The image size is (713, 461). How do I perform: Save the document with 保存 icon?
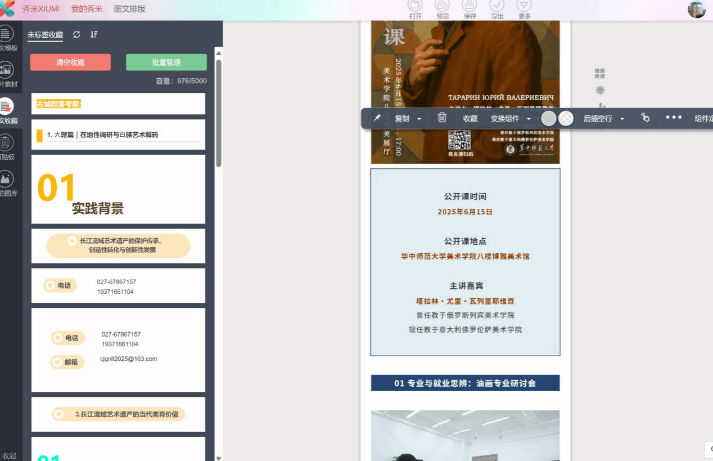tap(470, 6)
